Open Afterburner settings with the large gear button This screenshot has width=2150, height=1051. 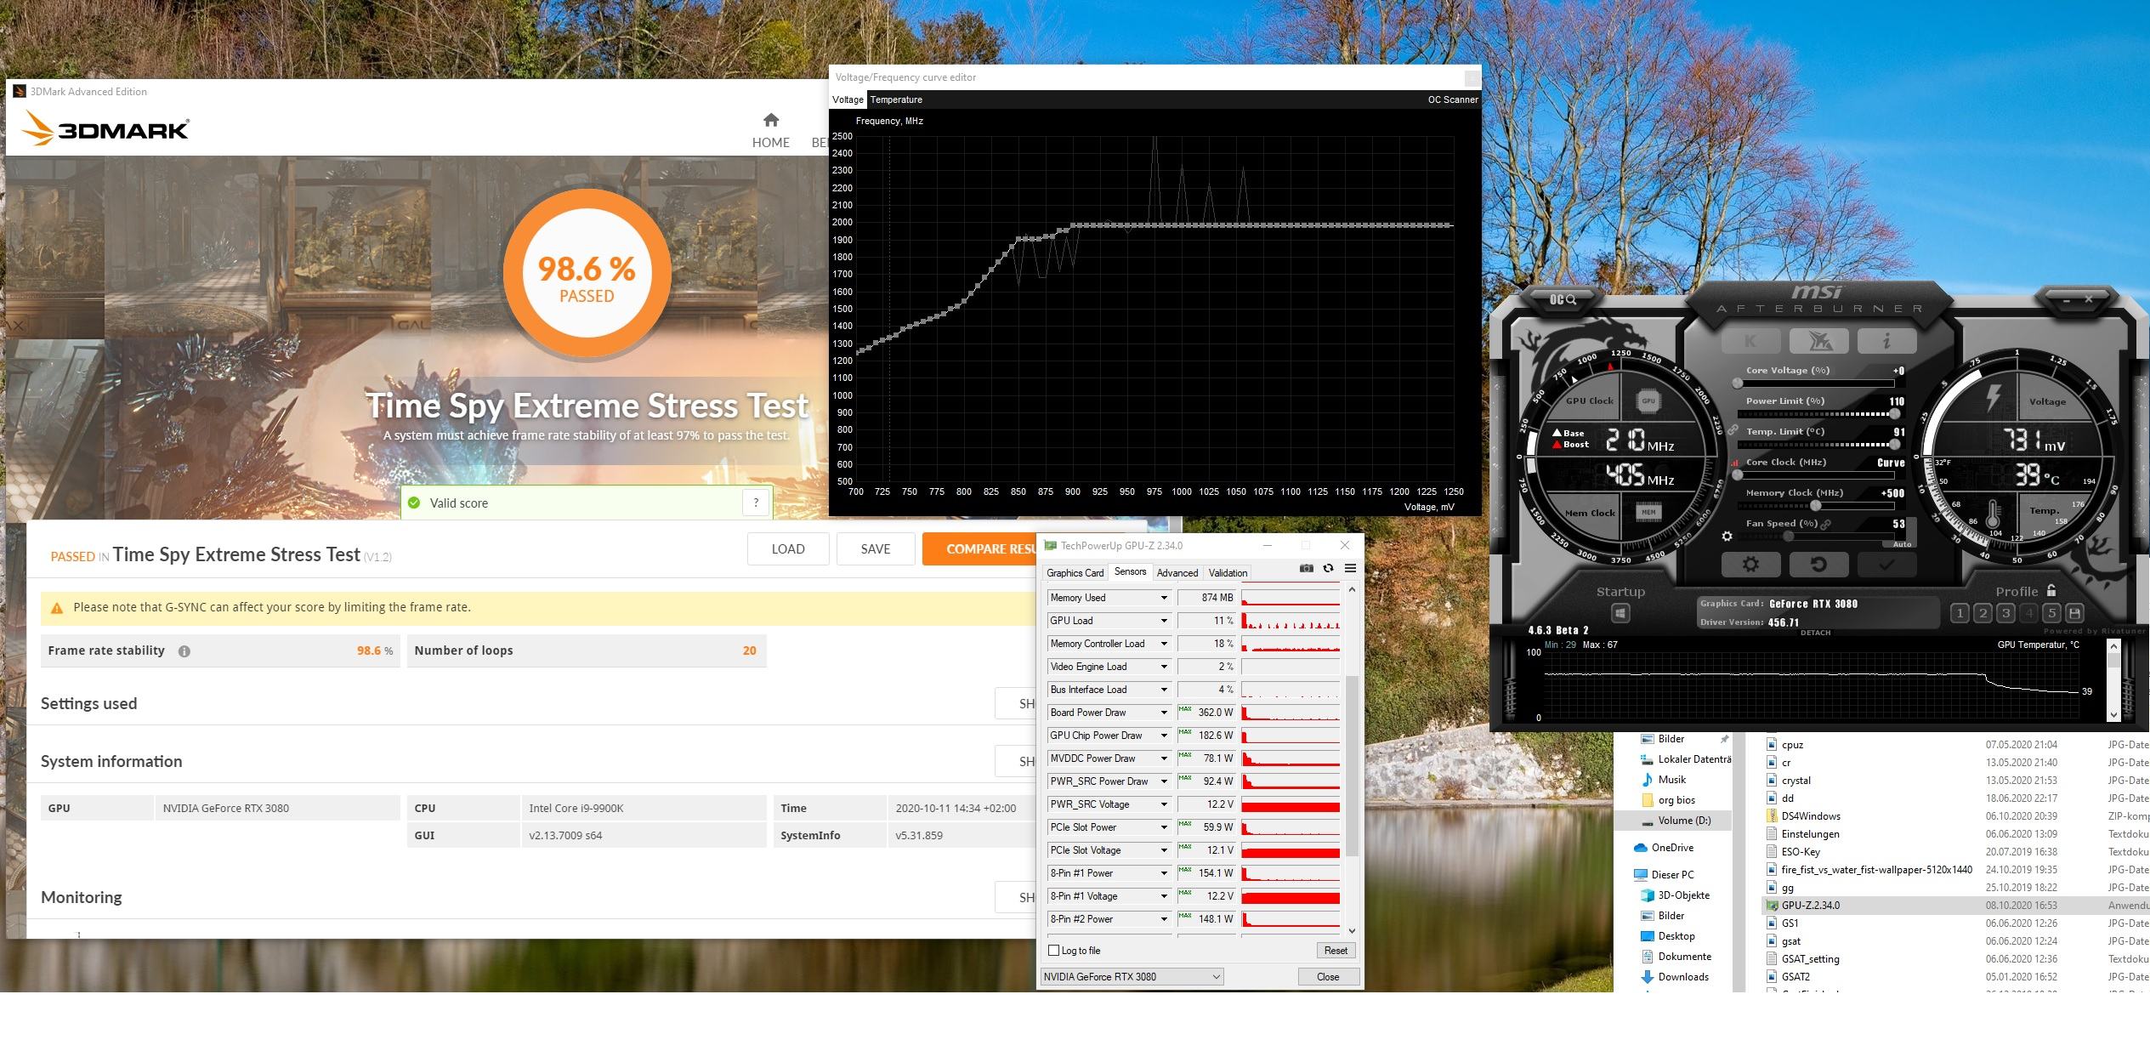[x=1750, y=564]
